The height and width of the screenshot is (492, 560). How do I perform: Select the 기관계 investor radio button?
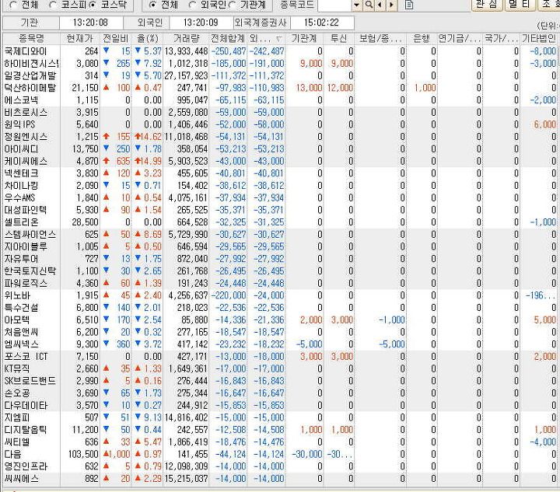click(x=232, y=5)
